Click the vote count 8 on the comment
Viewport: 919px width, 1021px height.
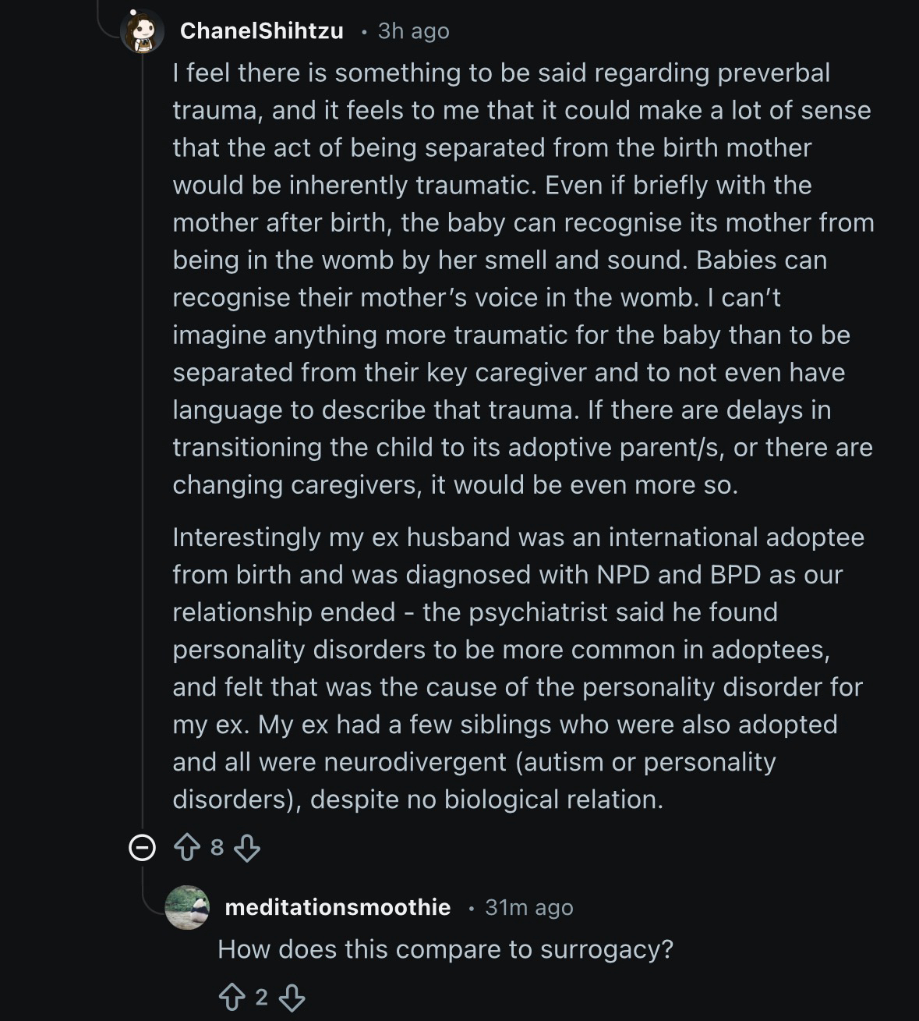(x=217, y=847)
